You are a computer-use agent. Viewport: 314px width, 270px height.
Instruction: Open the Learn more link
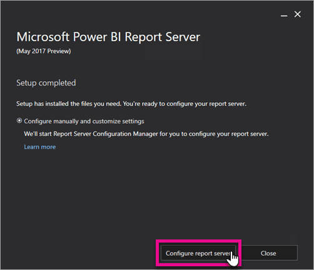[x=40, y=147]
